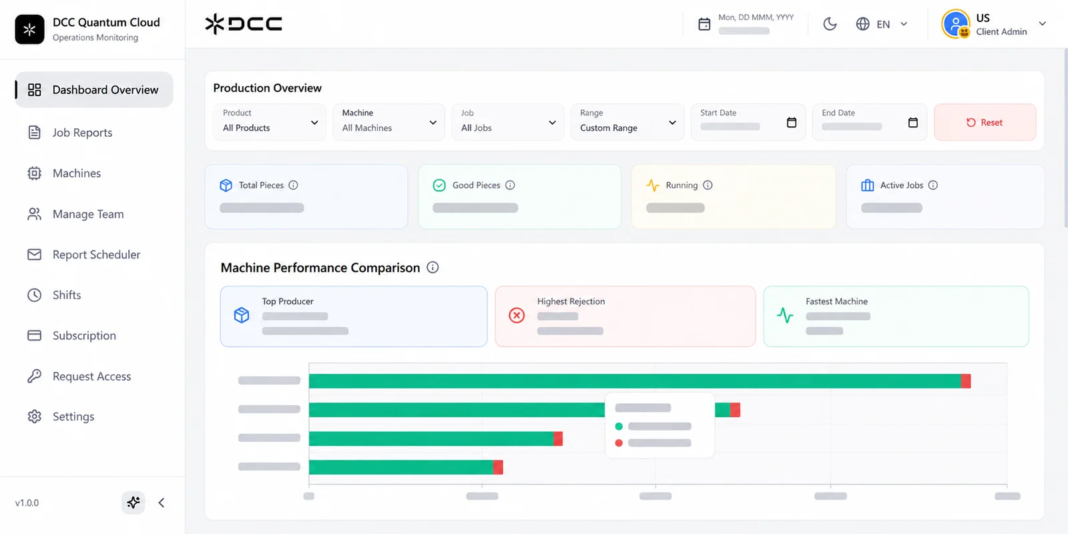Show info for Machine Performance Comparison
This screenshot has height=534, width=1068.
(433, 268)
